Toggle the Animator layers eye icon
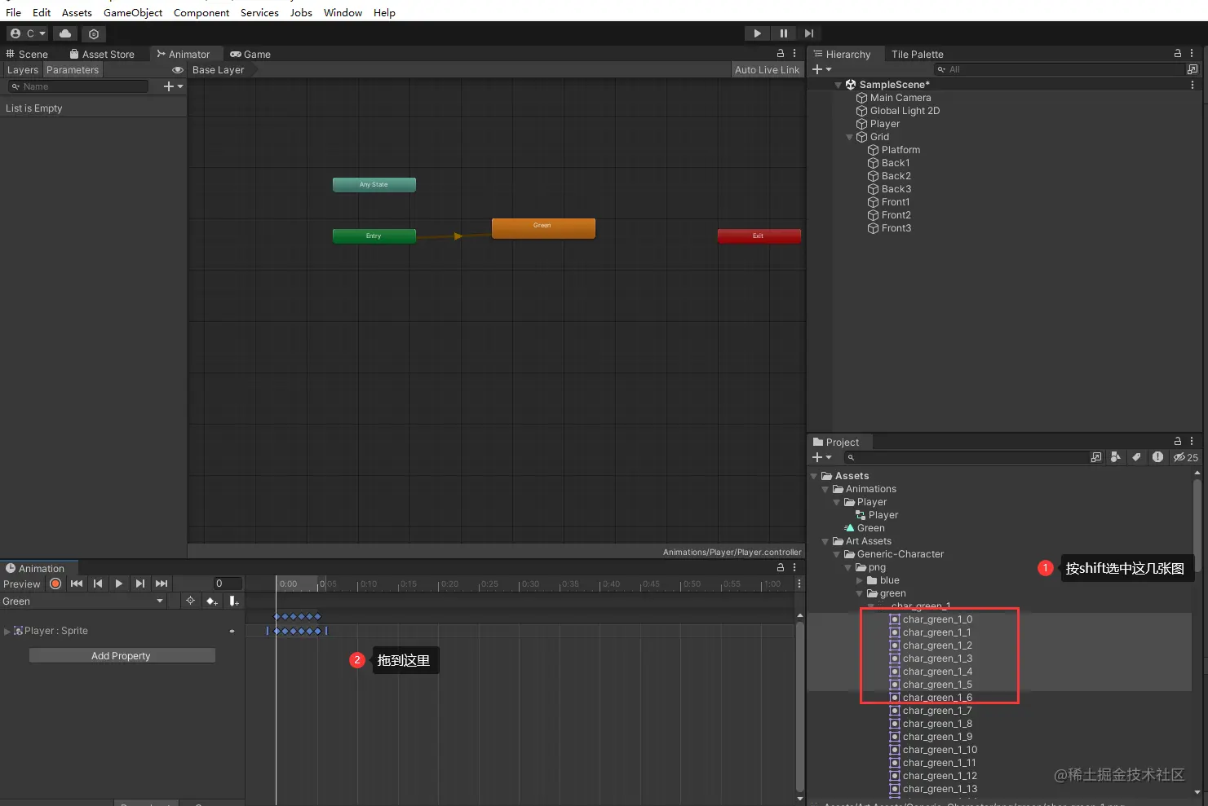 [178, 70]
